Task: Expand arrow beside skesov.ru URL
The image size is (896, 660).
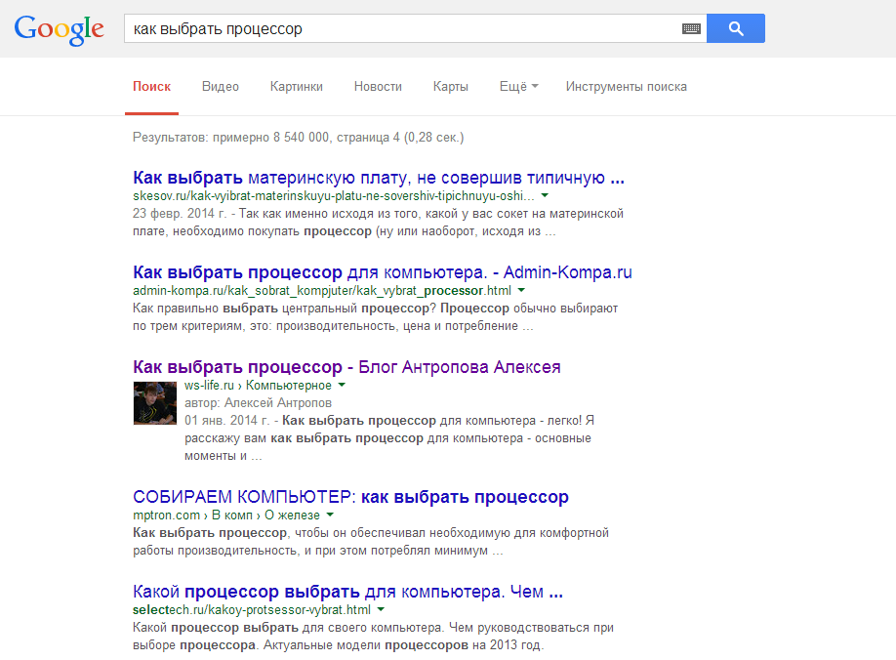Action: point(545,195)
